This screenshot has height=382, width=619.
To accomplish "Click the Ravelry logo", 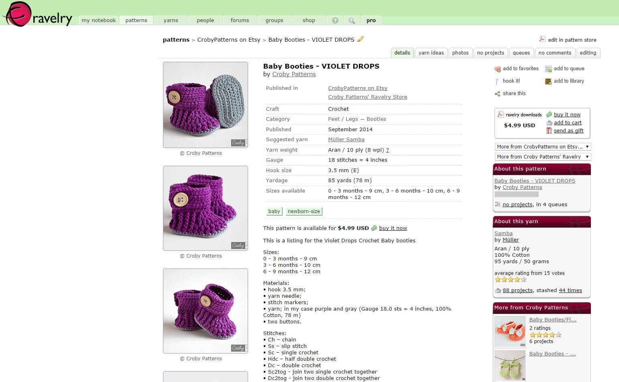I will (37, 14).
